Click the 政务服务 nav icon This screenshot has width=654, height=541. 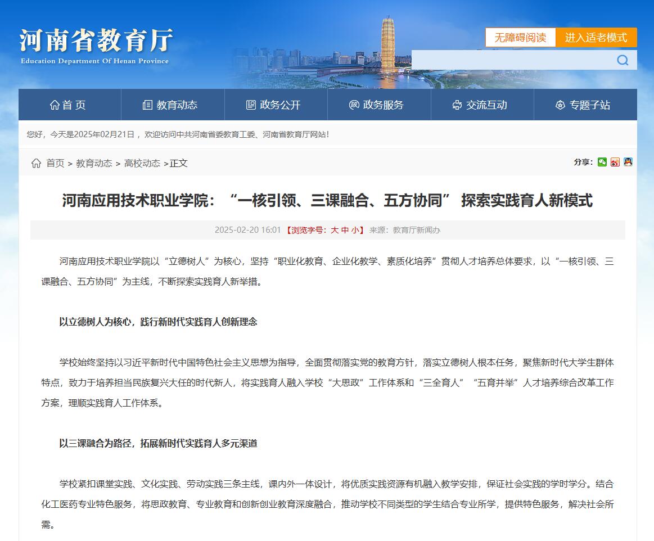(x=354, y=105)
